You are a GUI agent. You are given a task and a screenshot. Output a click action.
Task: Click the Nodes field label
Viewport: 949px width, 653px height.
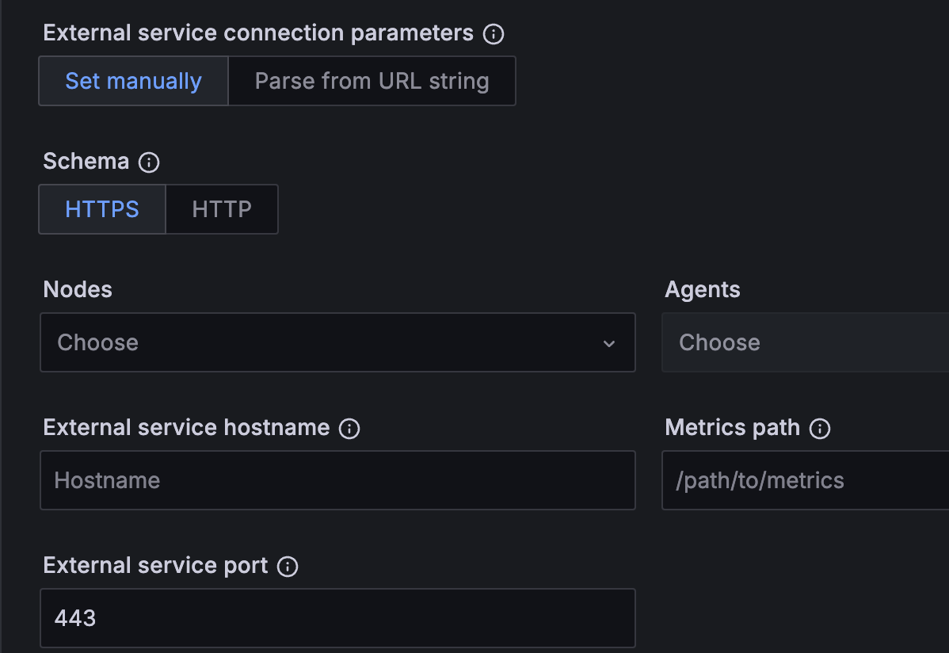click(x=77, y=289)
